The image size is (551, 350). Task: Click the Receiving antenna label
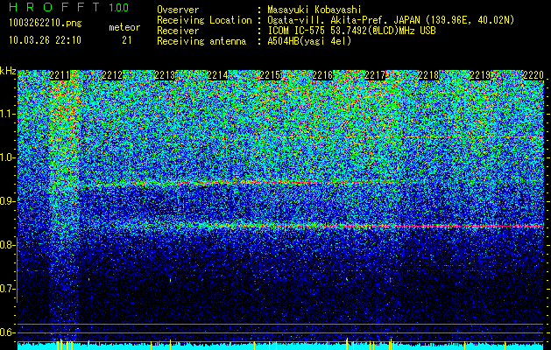click(201, 41)
